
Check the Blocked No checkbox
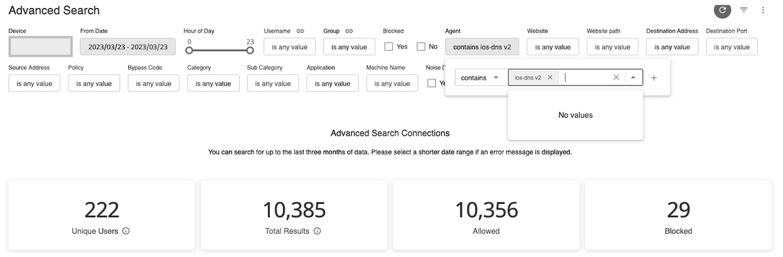pos(421,47)
